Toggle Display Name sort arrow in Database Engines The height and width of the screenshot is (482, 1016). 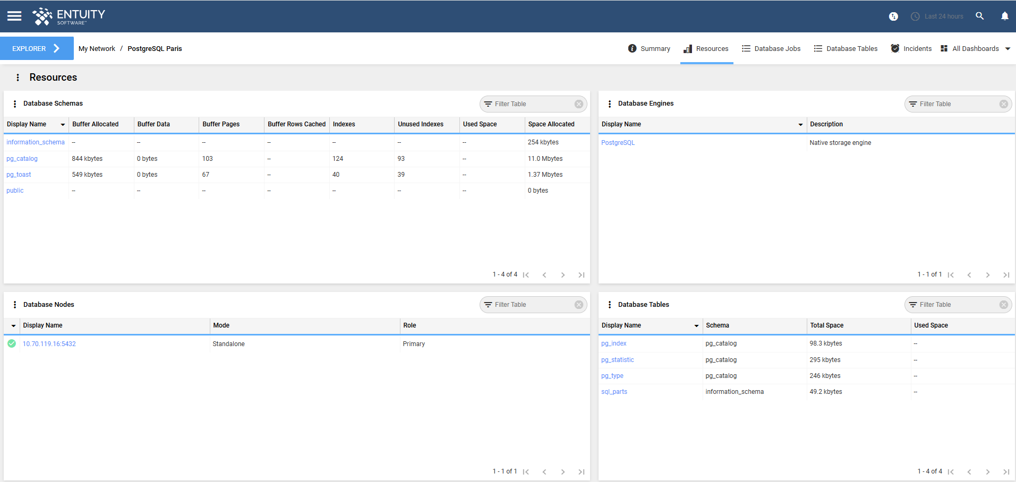(x=800, y=125)
